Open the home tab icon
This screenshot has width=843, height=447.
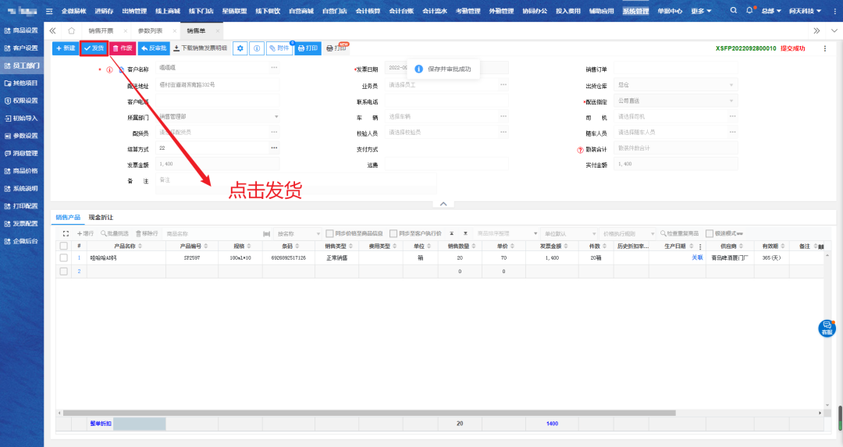(x=71, y=30)
